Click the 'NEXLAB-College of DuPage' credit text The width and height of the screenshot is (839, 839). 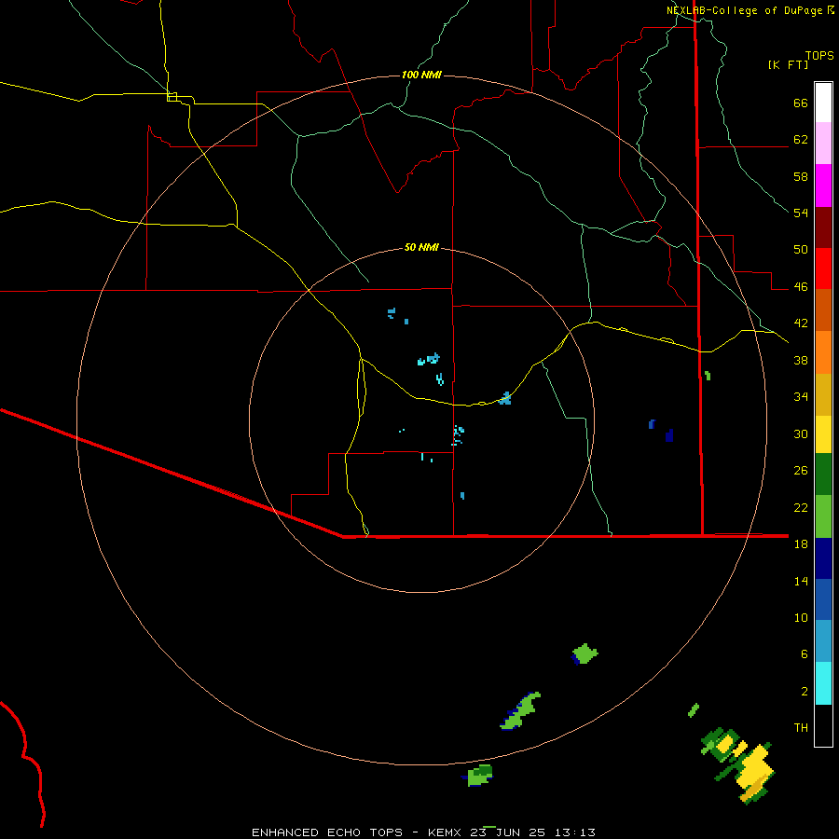pos(744,10)
